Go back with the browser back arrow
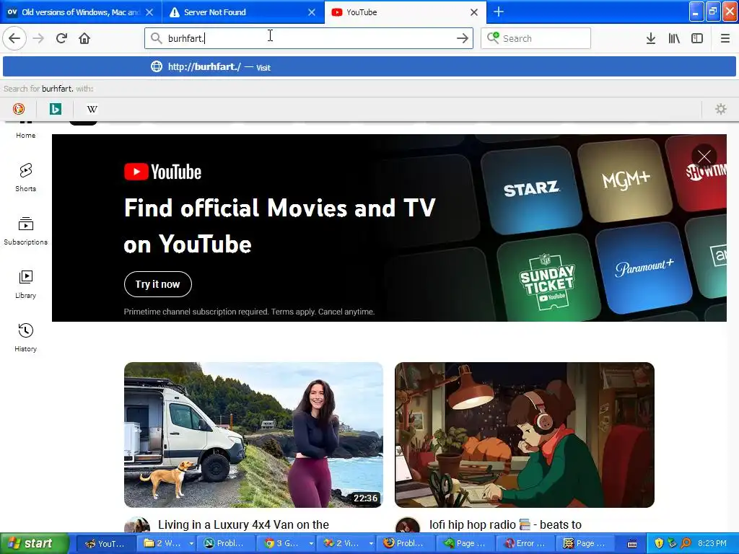Screen dimensions: 739x554 [x=14, y=38]
